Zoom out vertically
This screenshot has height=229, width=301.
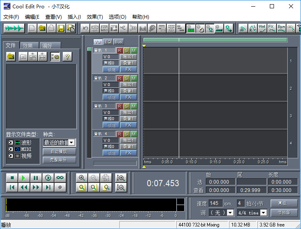121,187
